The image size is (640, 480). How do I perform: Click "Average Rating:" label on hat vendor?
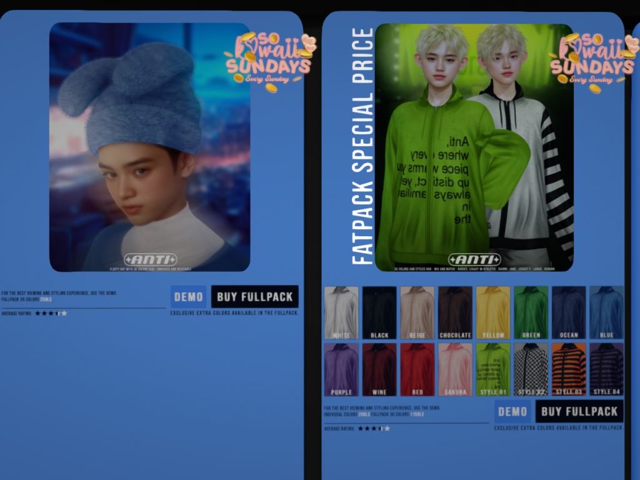17,314
